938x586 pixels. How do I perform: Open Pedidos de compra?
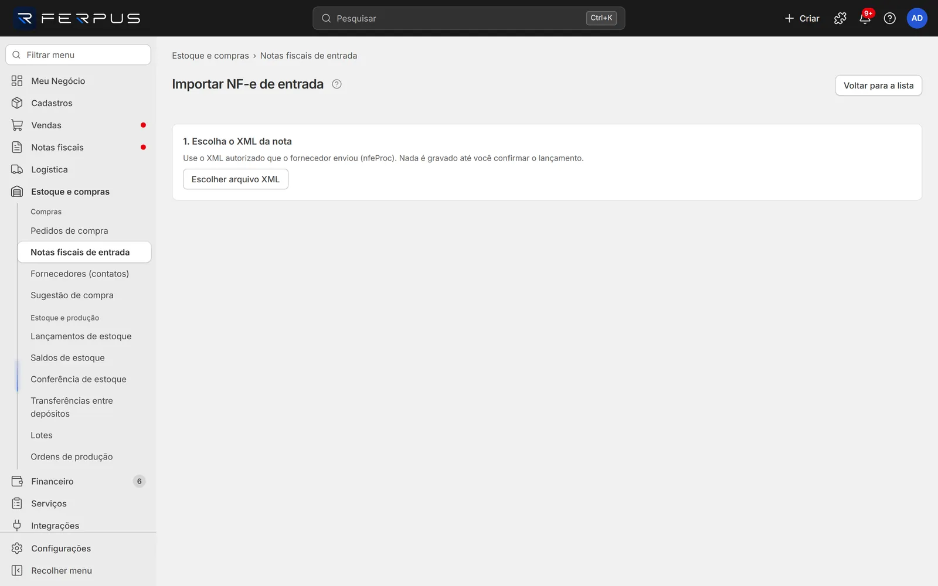tap(84, 231)
